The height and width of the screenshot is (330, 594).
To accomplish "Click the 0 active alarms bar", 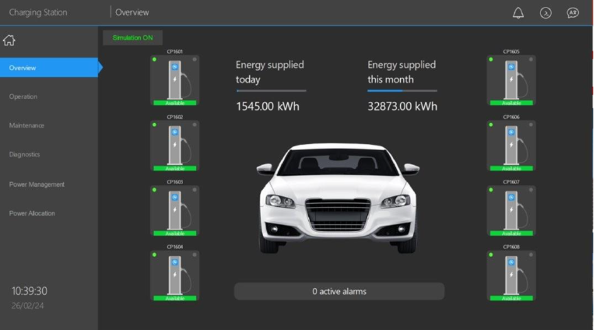I will click(339, 291).
